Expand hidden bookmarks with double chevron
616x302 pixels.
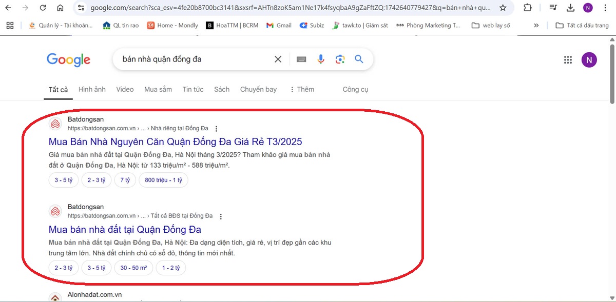[536, 25]
